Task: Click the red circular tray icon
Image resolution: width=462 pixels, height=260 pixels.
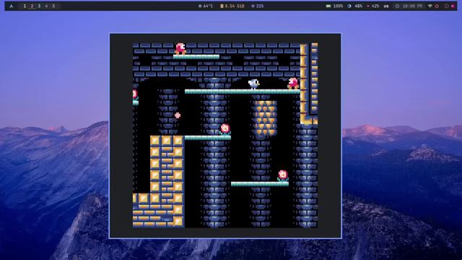Action: click(x=437, y=6)
